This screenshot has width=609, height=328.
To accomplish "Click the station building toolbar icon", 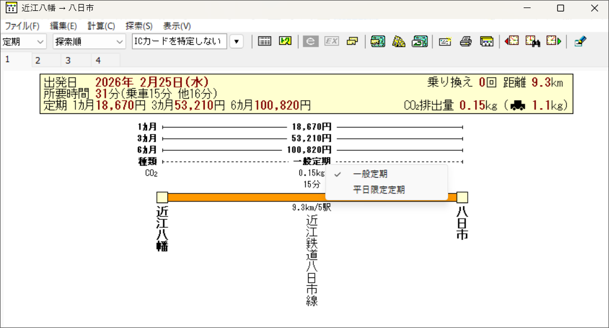I will (487, 41).
